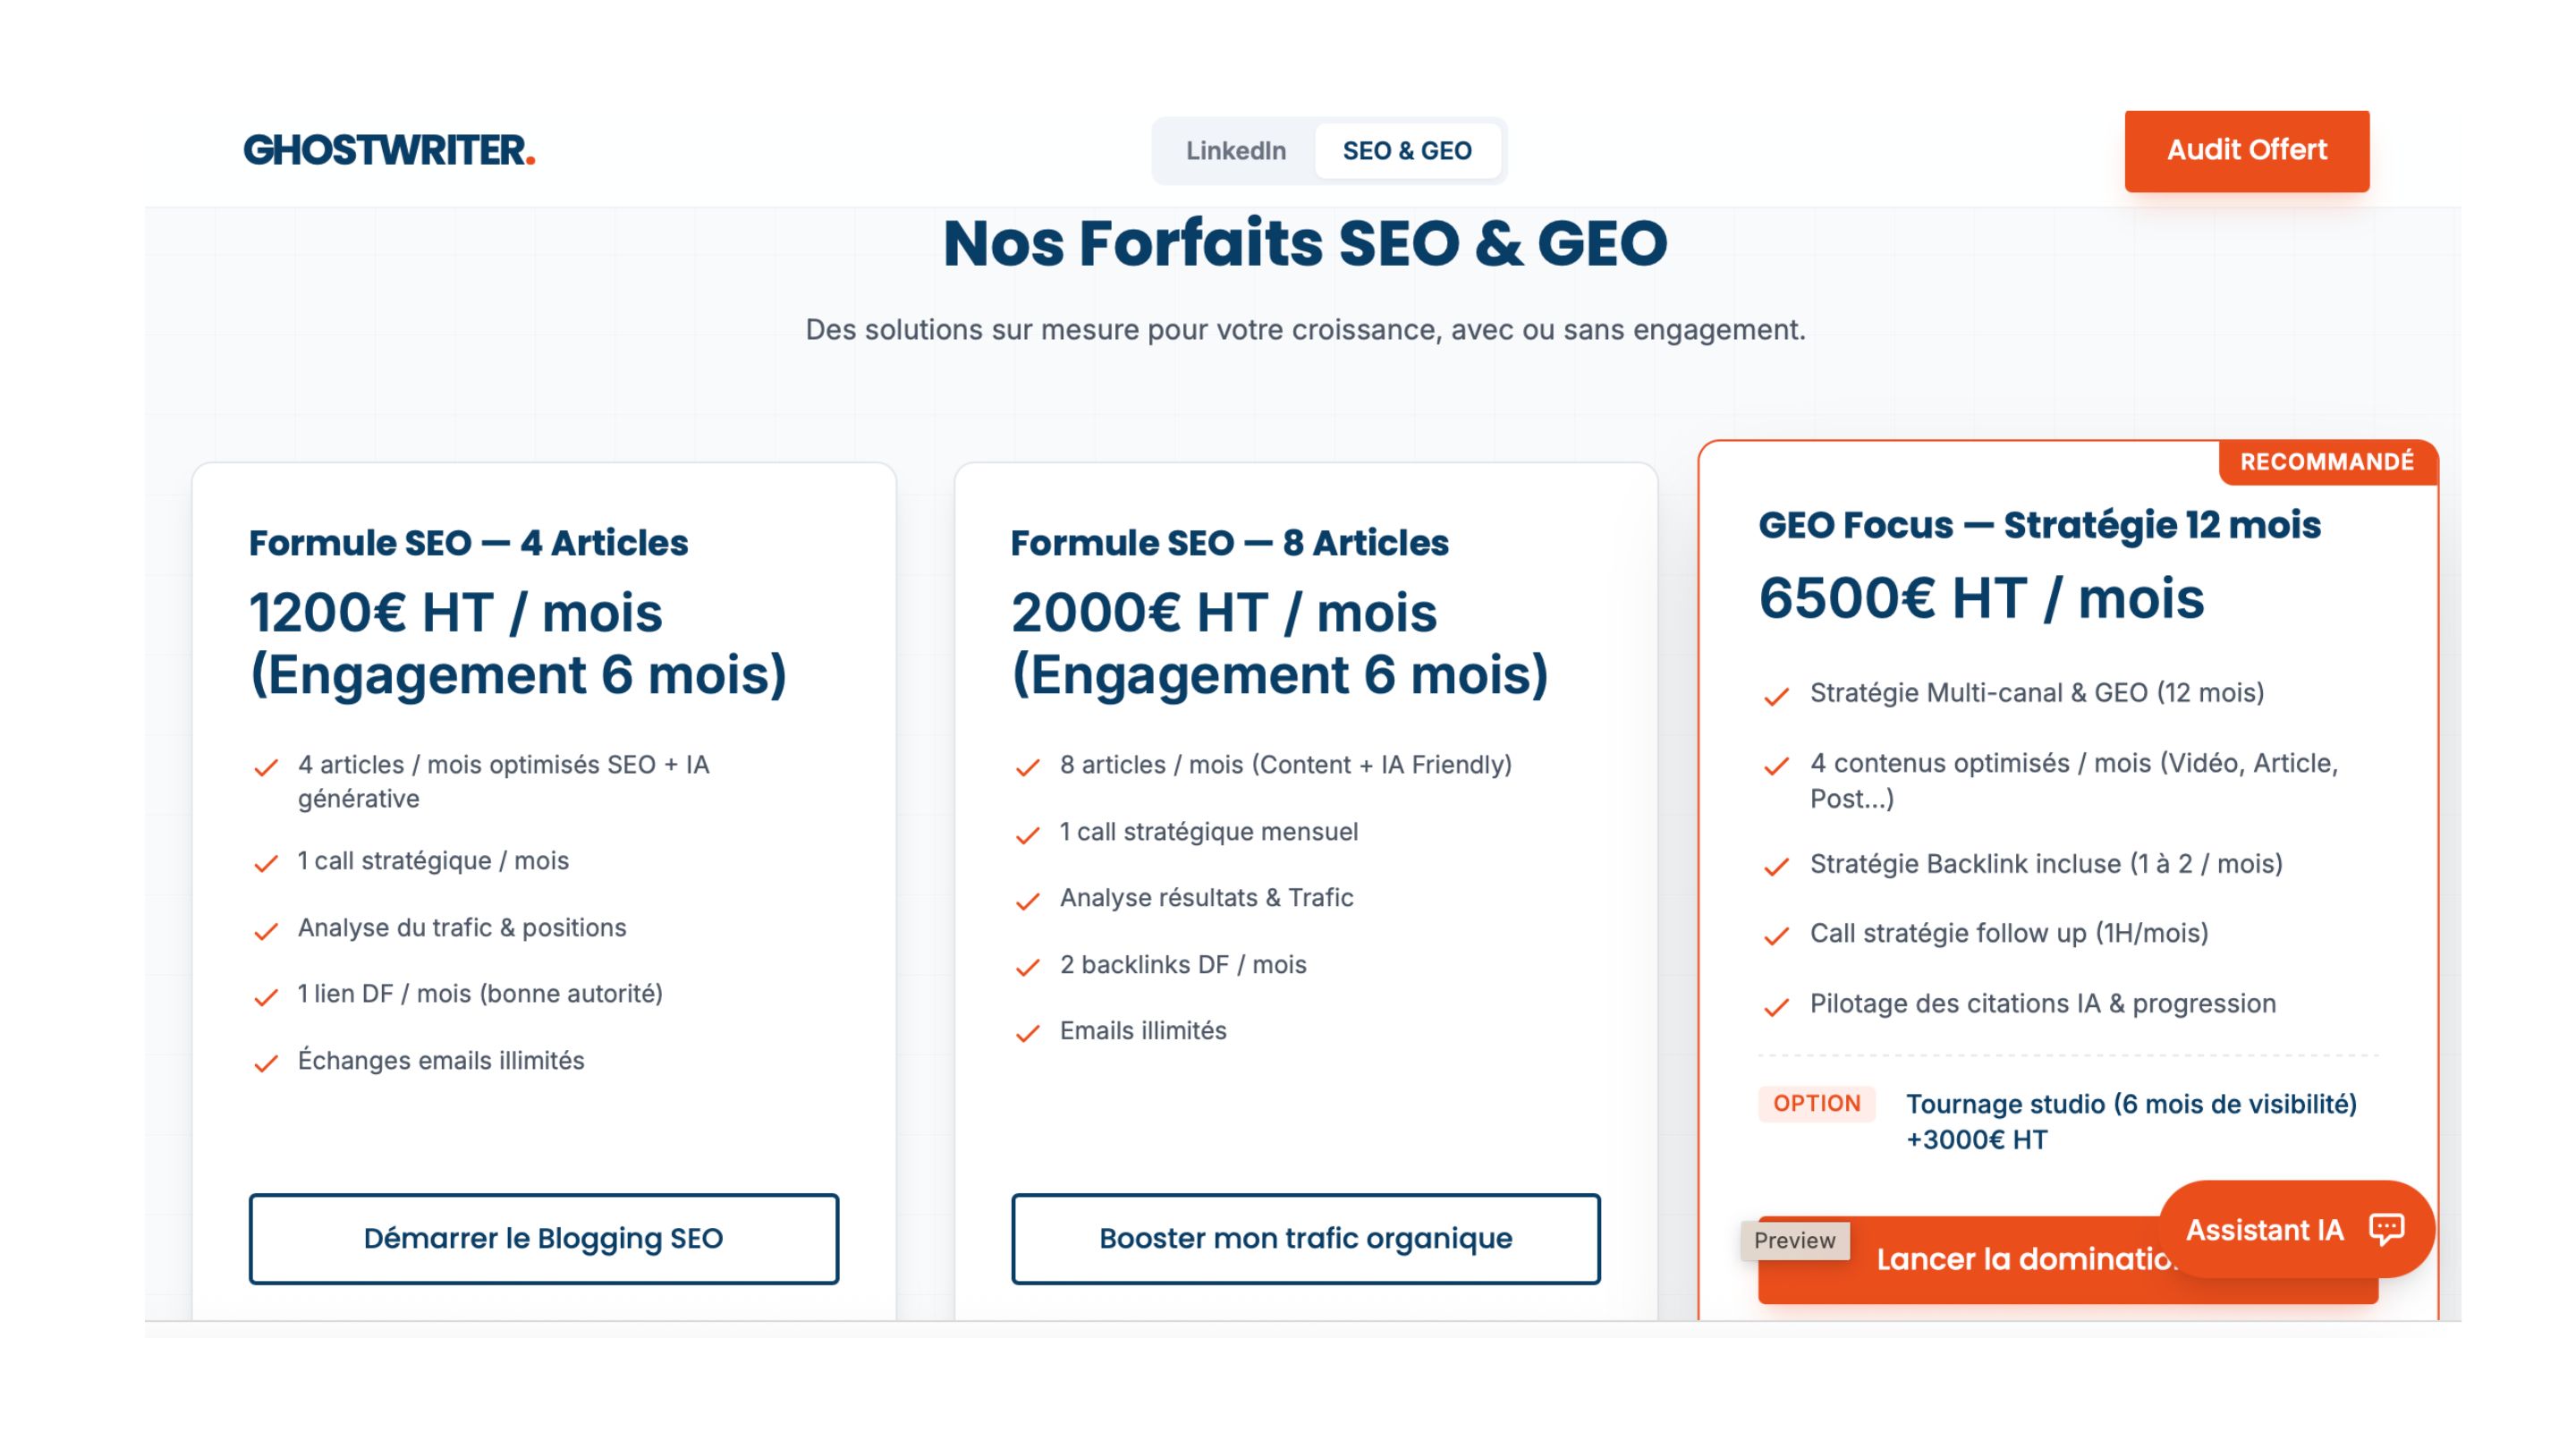
Task: Click checkmark next to Pilotage des citations IA
Action: 1776,1006
